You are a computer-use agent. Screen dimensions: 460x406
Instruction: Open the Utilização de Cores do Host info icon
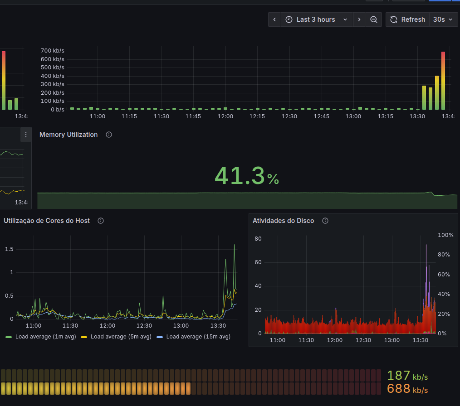click(x=101, y=221)
